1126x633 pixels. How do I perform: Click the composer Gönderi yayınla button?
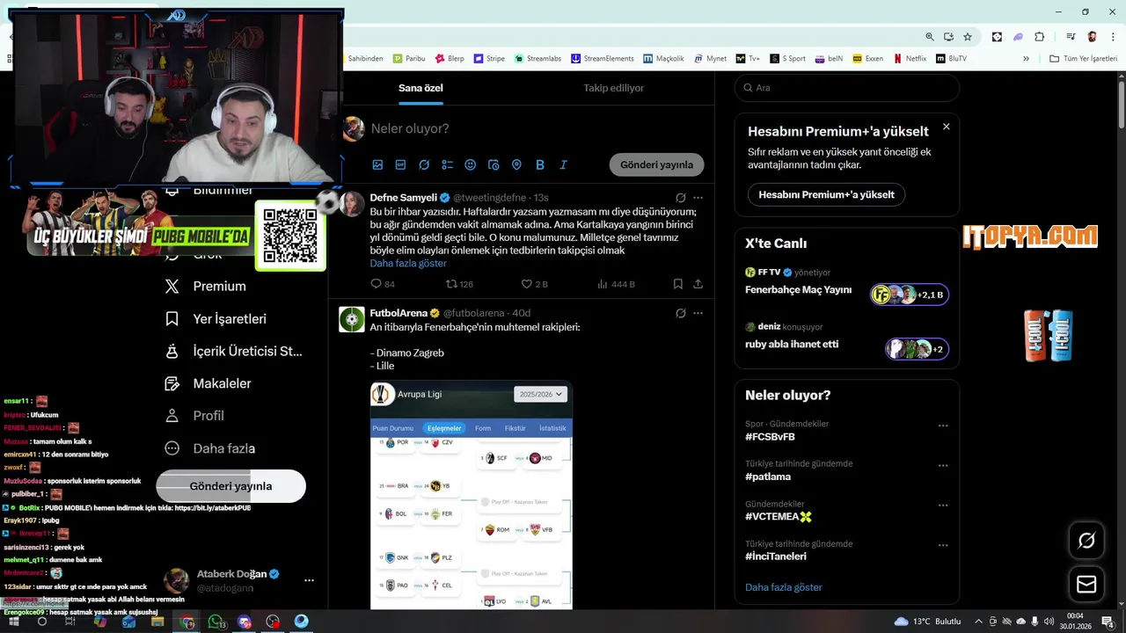coord(656,164)
